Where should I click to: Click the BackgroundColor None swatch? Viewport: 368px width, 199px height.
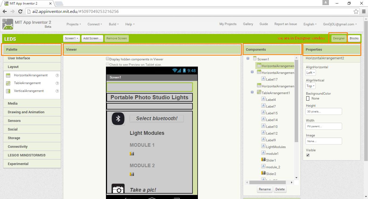coord(308,98)
